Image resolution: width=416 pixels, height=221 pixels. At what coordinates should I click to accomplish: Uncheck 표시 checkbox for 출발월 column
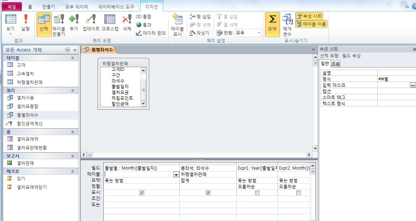tap(142, 193)
